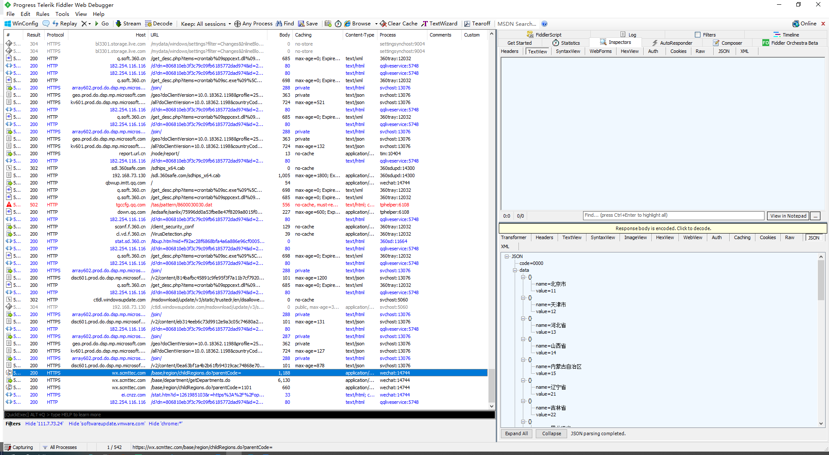Click Expand All button
Image resolution: width=829 pixels, height=455 pixels.
point(516,433)
